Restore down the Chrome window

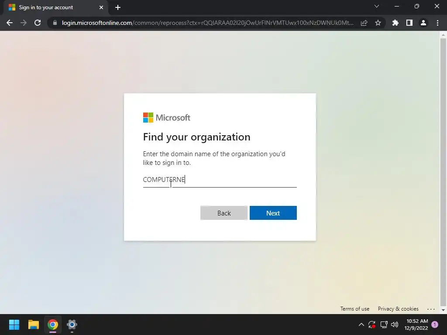(x=417, y=6)
